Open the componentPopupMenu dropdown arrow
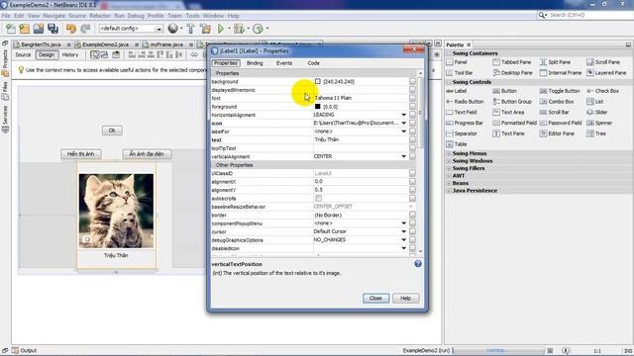This screenshot has width=634, height=356. pyautogui.click(x=403, y=223)
